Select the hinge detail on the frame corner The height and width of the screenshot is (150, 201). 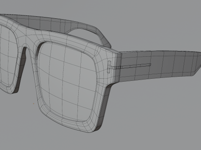(x=109, y=67)
